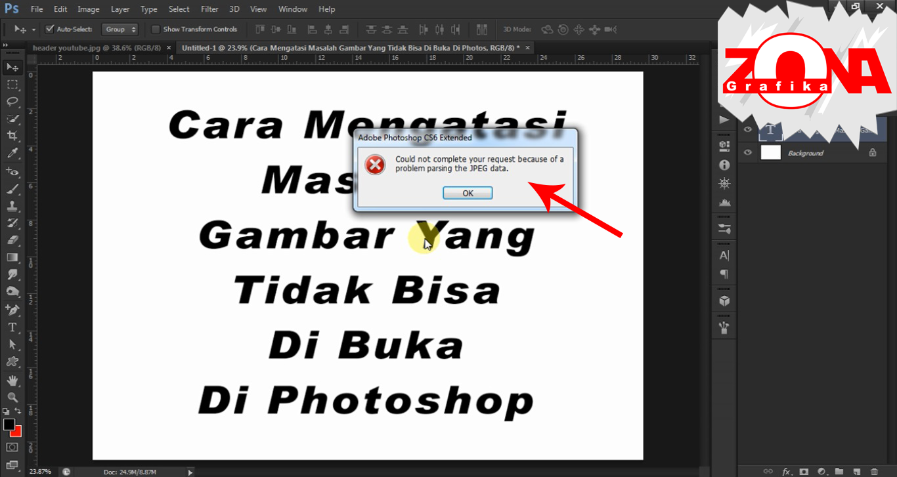Toggle Quick Mask mode

12,447
